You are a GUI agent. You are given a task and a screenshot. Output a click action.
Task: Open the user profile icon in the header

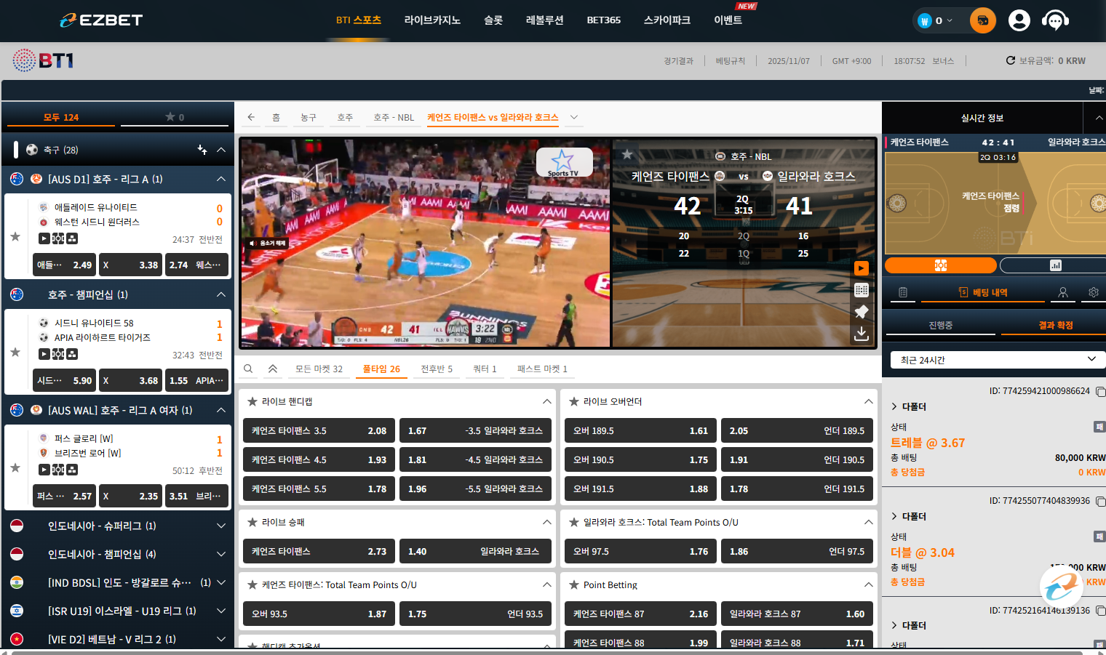coord(1019,20)
